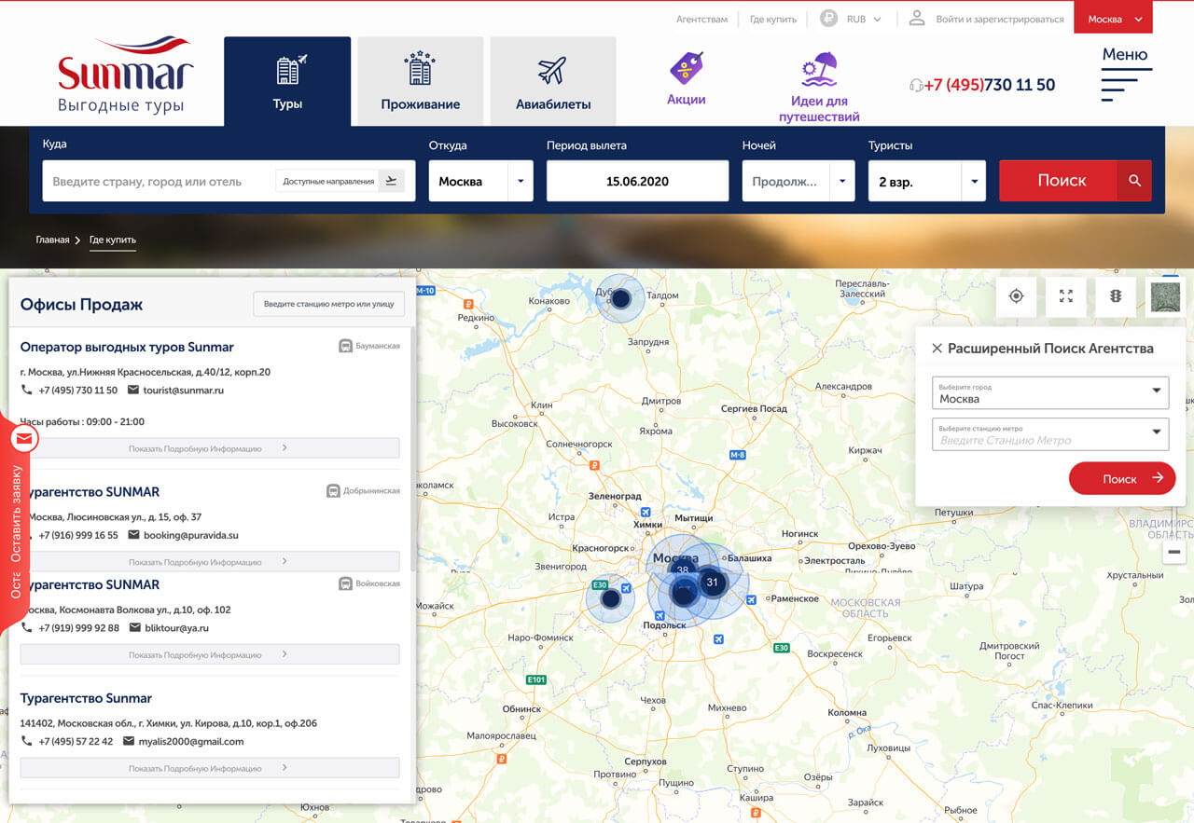Image resolution: width=1194 pixels, height=823 pixels.
Task: Focus the metro station or street search field
Action: 328,304
